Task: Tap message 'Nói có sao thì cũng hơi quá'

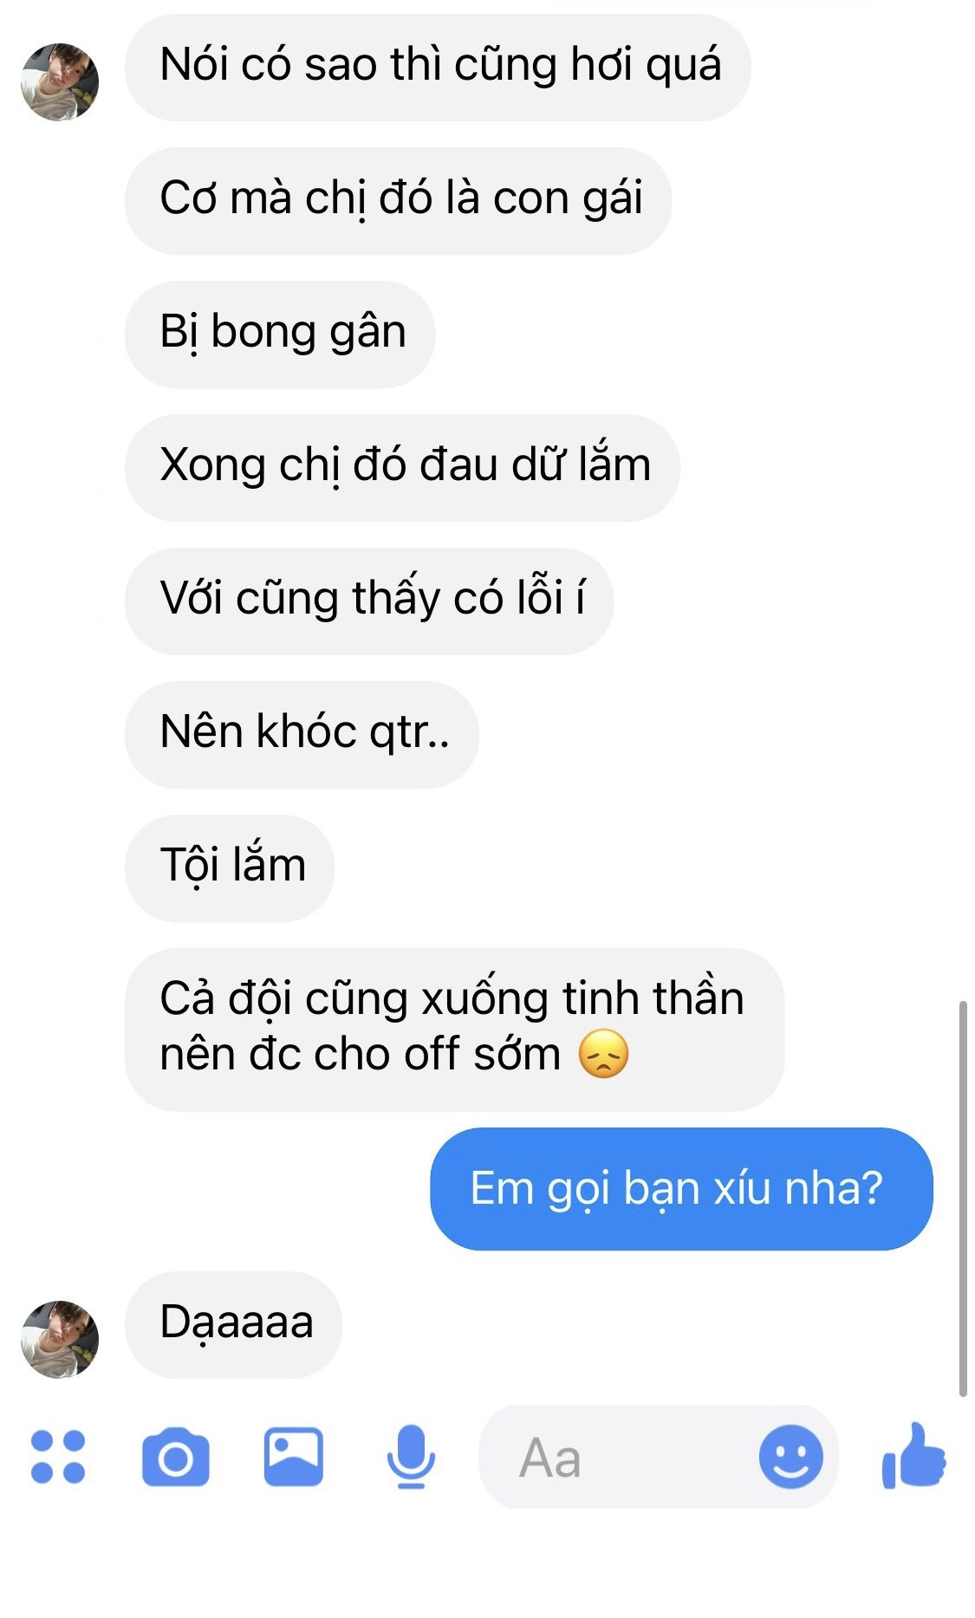Action: 439,68
